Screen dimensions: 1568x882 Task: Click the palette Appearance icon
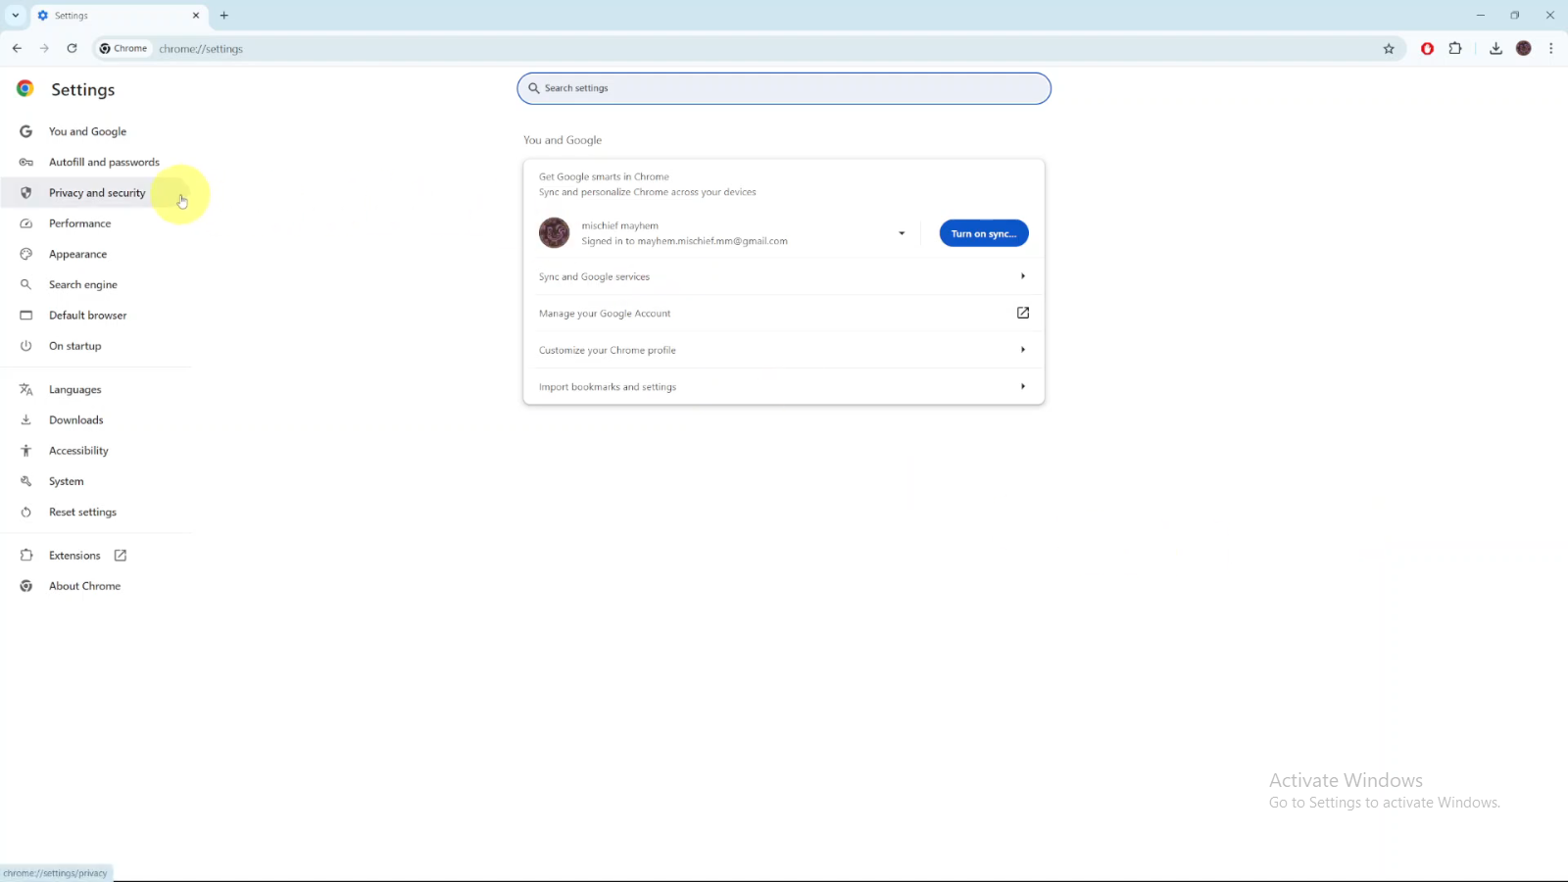(x=26, y=254)
